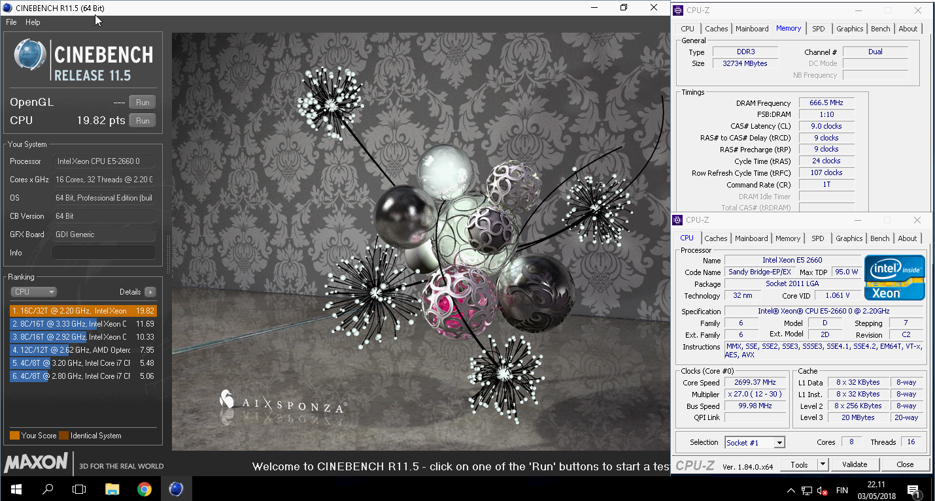Switch upper CPU-Z to SPD tab
Image resolution: width=935 pixels, height=501 pixels.
(x=819, y=29)
